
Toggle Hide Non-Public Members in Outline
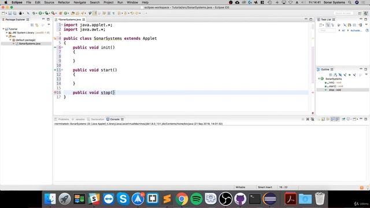click(350, 75)
